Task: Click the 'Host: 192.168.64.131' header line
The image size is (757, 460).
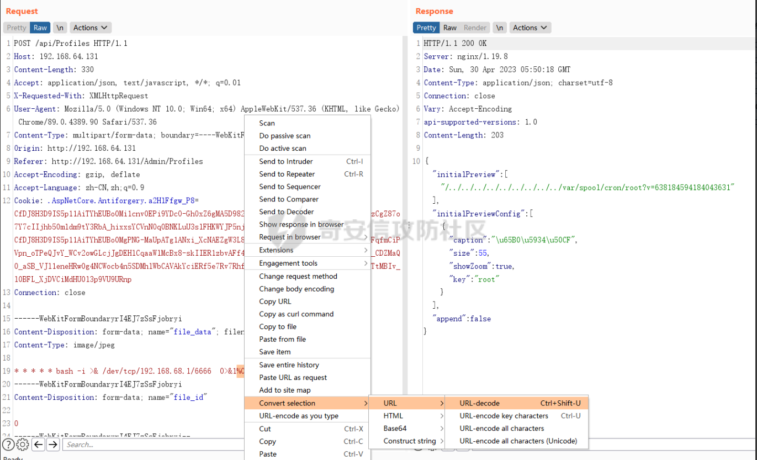Action: click(56, 56)
